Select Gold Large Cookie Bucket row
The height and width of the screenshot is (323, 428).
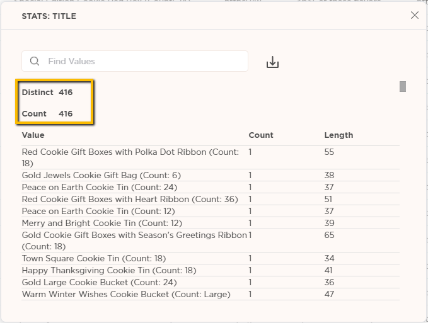211,282
